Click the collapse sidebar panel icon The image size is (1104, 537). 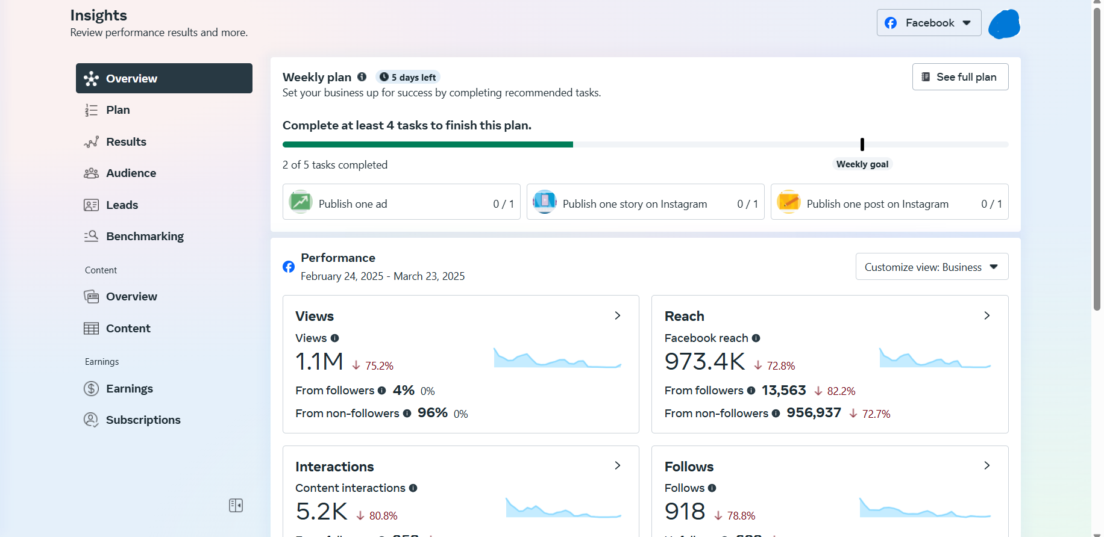(x=236, y=505)
